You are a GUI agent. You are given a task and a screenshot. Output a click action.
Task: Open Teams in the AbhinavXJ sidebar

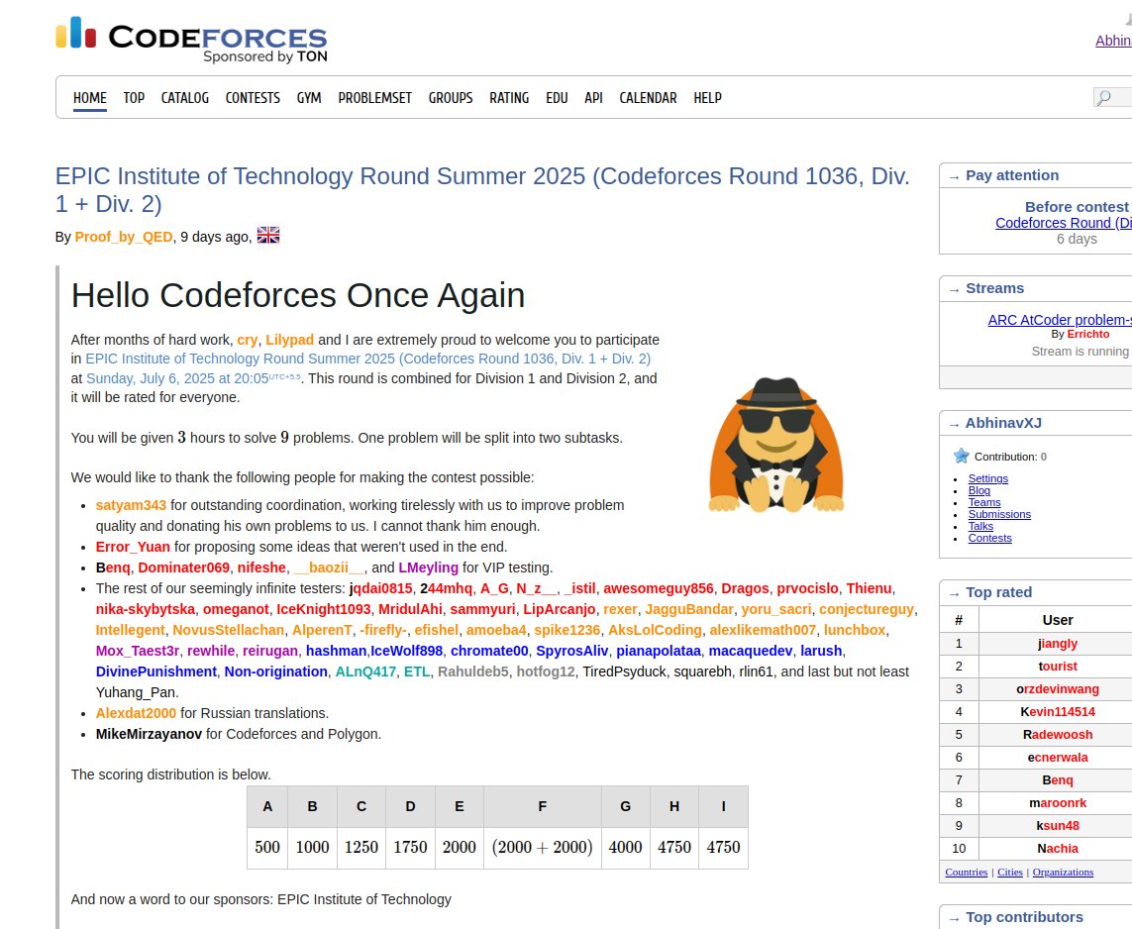click(x=984, y=502)
